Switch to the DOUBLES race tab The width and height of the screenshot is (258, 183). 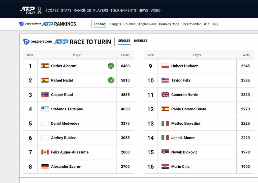(x=141, y=41)
